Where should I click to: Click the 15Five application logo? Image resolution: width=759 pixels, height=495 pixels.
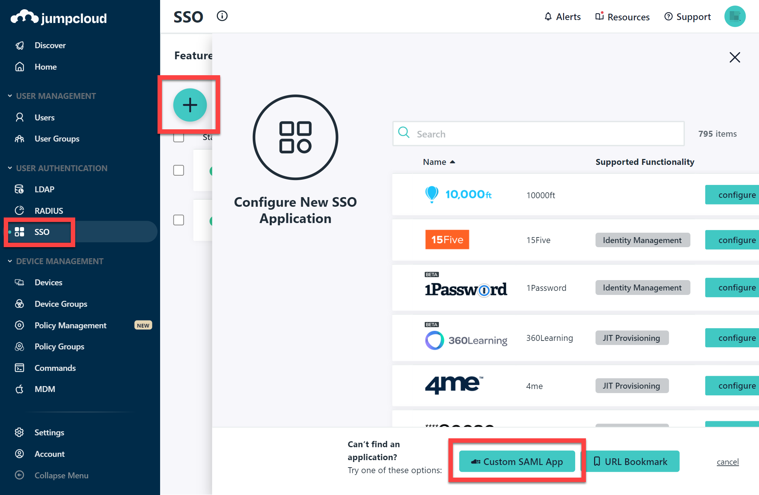point(447,240)
